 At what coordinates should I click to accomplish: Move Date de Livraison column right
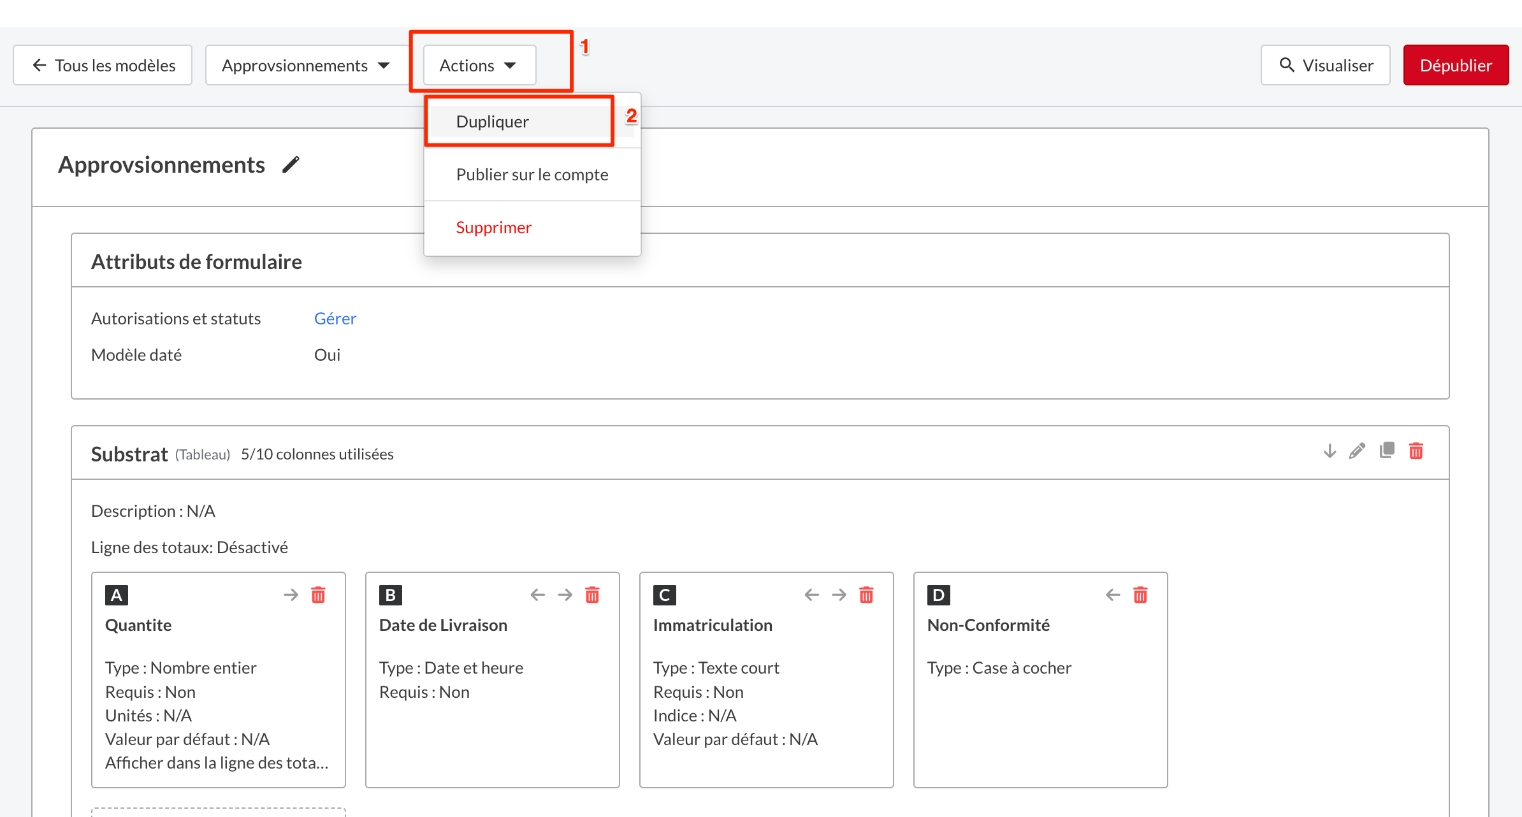coord(565,595)
